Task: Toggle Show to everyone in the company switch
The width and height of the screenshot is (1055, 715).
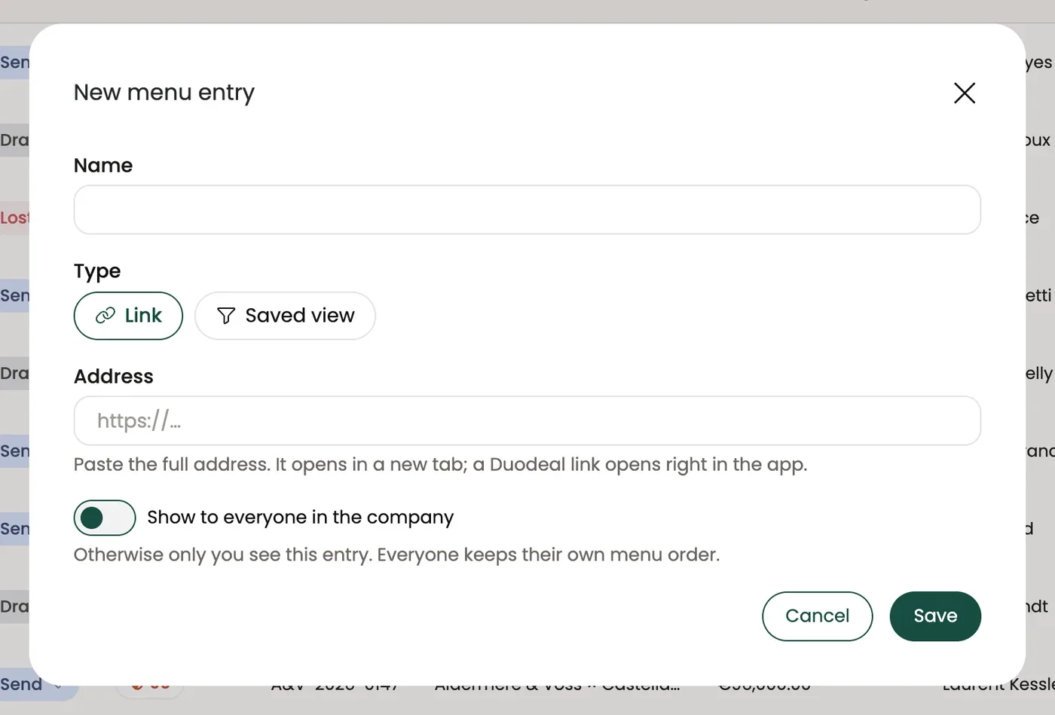Action: pyautogui.click(x=105, y=518)
